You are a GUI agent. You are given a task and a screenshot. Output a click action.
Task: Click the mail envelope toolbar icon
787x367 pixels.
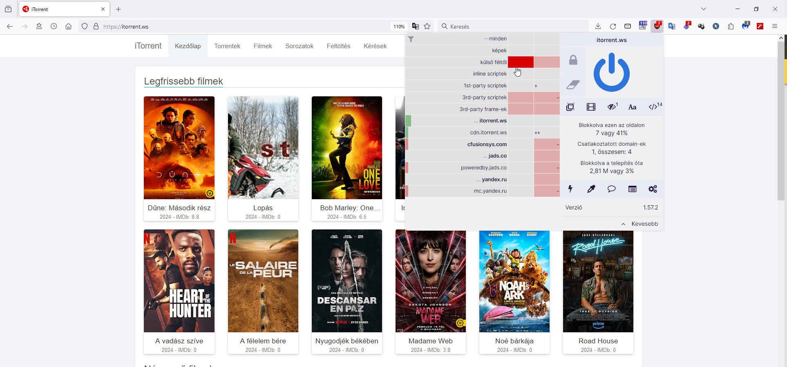coord(628,26)
